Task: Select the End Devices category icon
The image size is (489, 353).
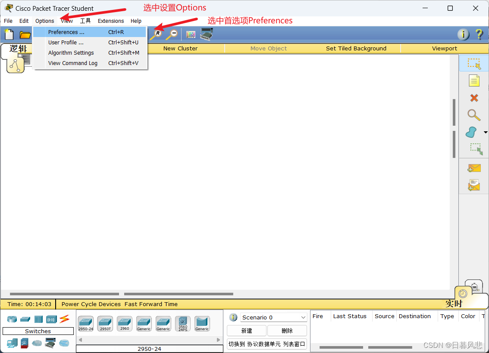Action: (x=12, y=343)
